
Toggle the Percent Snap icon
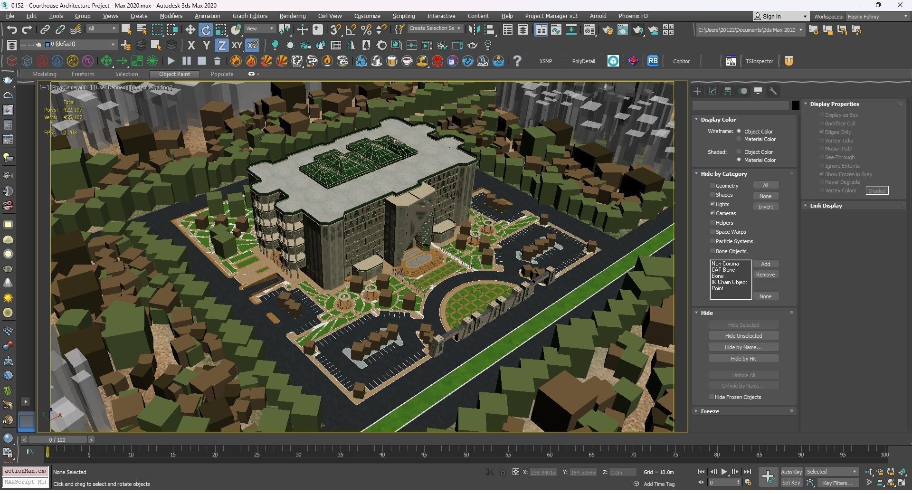[366, 30]
